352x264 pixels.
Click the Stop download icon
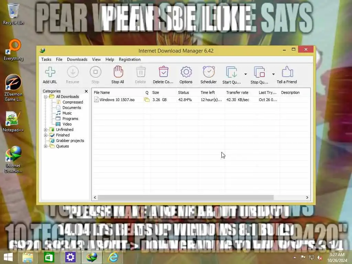[x=96, y=72]
